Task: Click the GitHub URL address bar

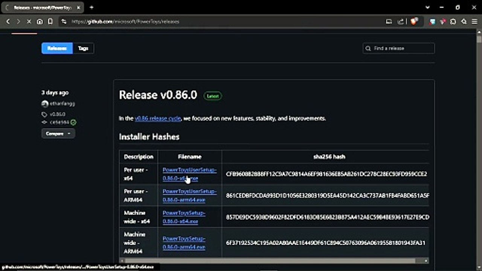Action: click(x=226, y=21)
